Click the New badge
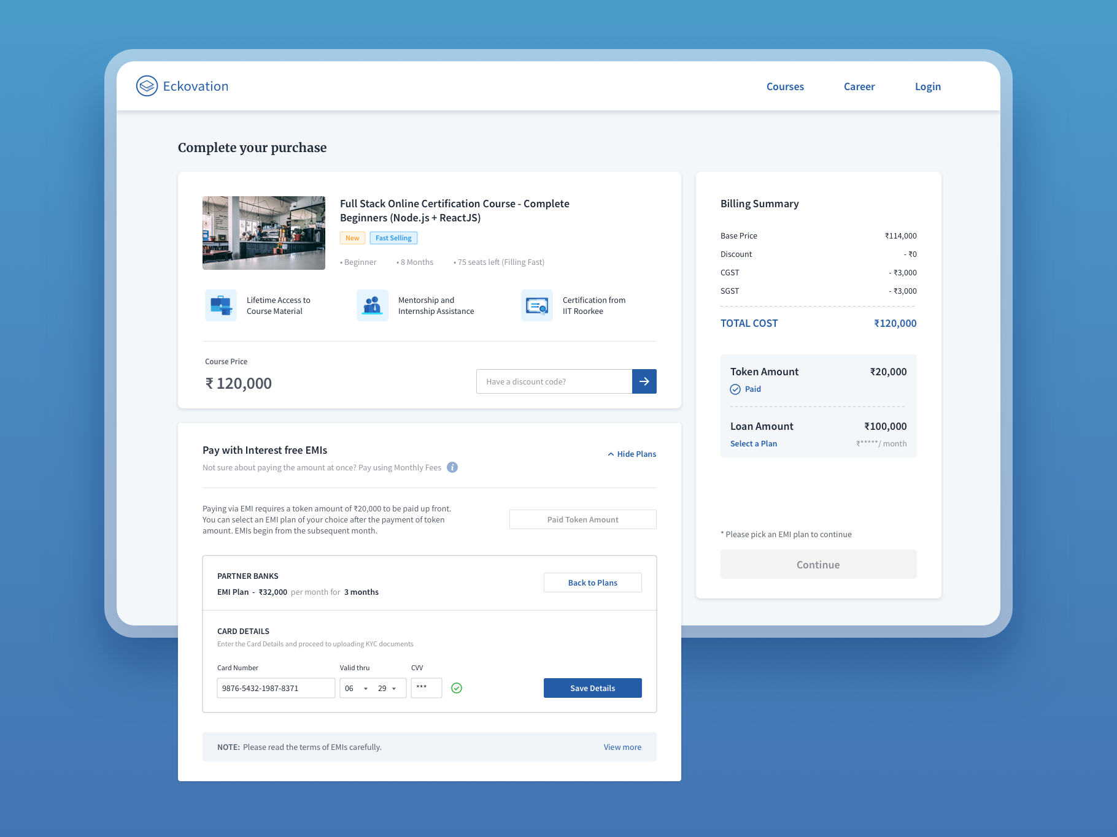1117x837 pixels. [353, 238]
